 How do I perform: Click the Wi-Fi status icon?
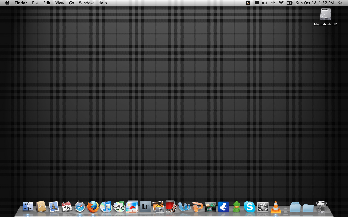point(281,3)
